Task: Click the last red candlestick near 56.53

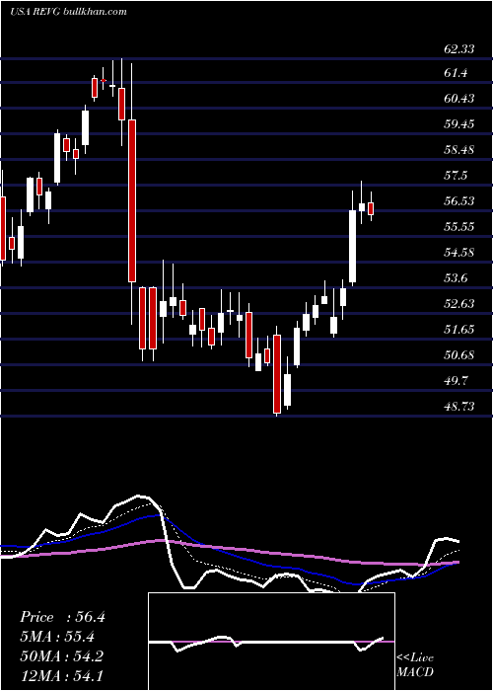Action: (x=371, y=208)
